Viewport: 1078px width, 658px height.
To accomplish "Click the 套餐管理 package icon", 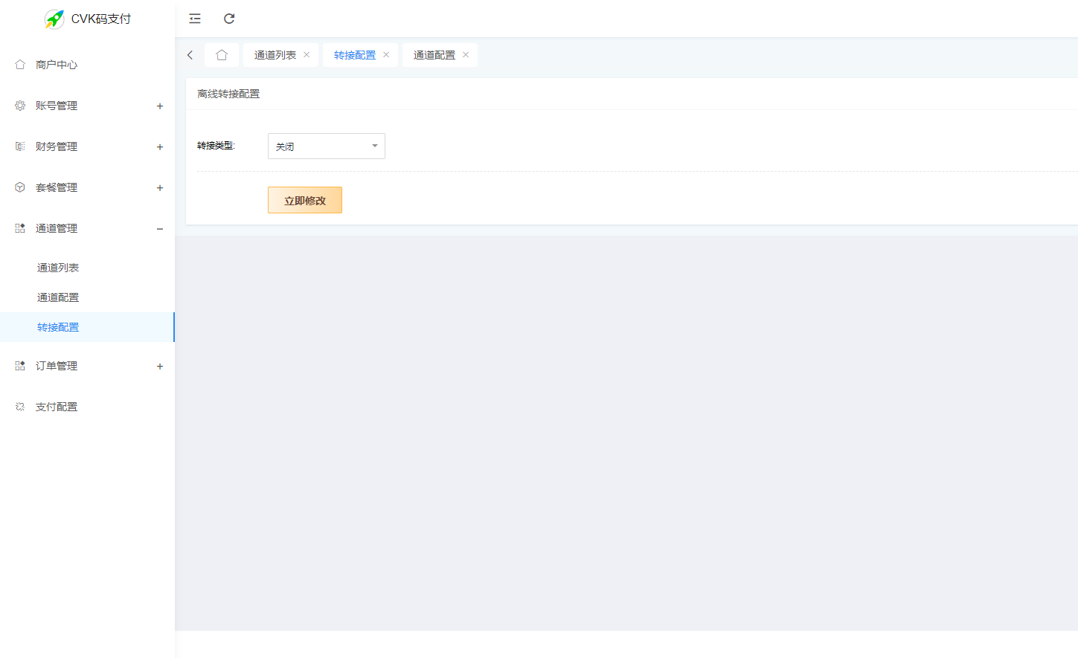I will (19, 187).
